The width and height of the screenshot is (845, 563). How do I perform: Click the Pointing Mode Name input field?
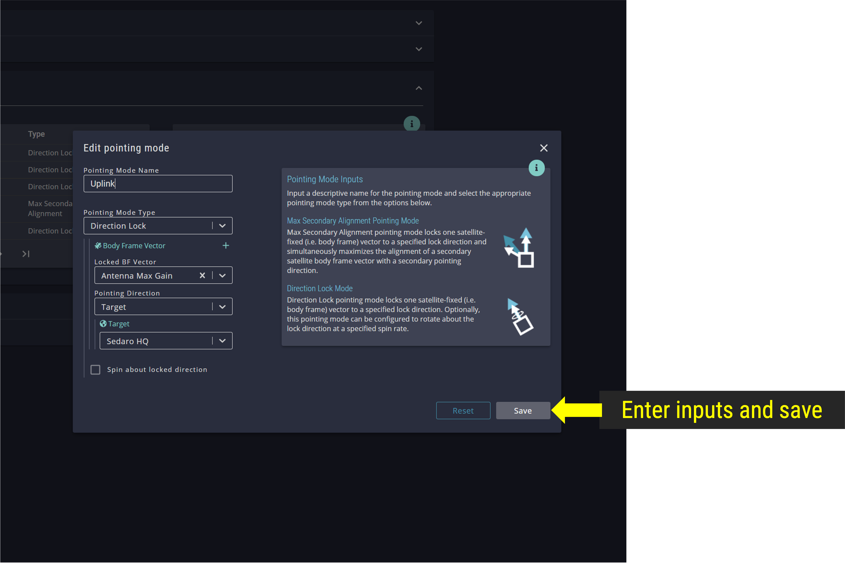click(x=158, y=183)
